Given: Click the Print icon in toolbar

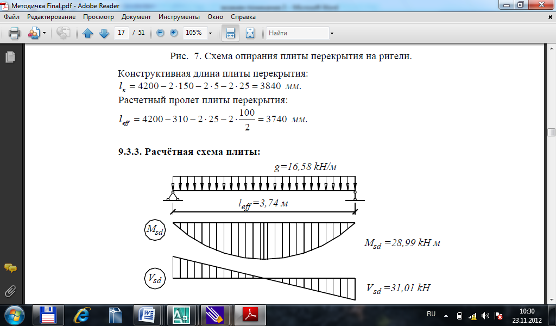Looking at the screenshot, I should pyautogui.click(x=14, y=33).
